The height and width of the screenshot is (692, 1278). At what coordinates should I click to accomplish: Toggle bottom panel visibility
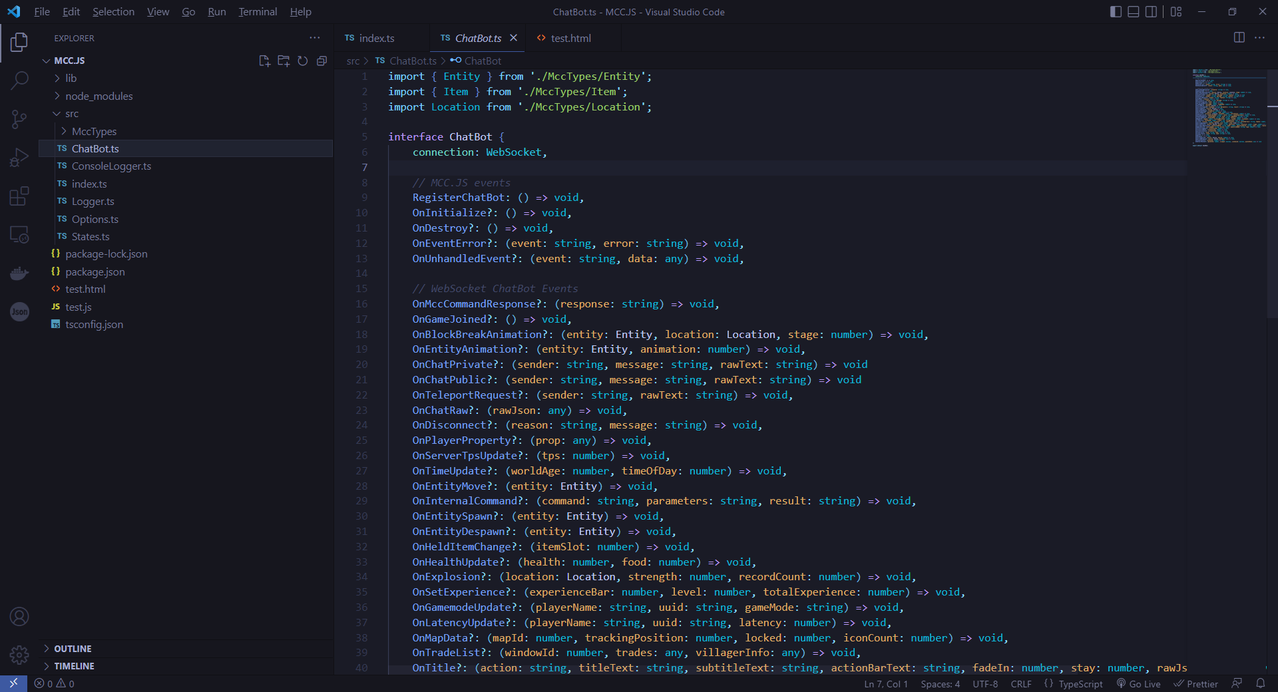(1134, 11)
